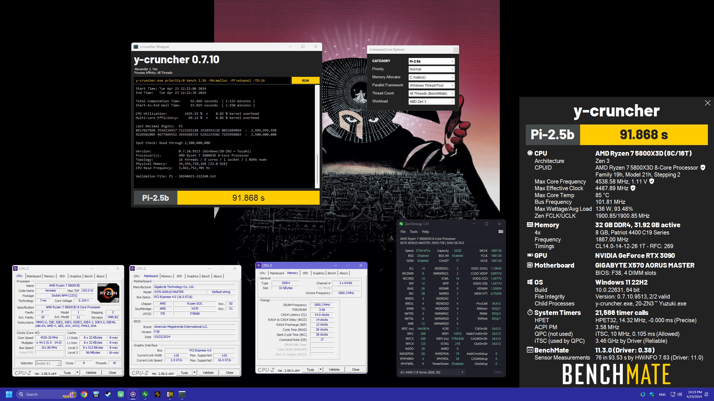This screenshot has width=714, height=401.
Task: Open the Windows Security tray icon
Action: tap(652, 394)
